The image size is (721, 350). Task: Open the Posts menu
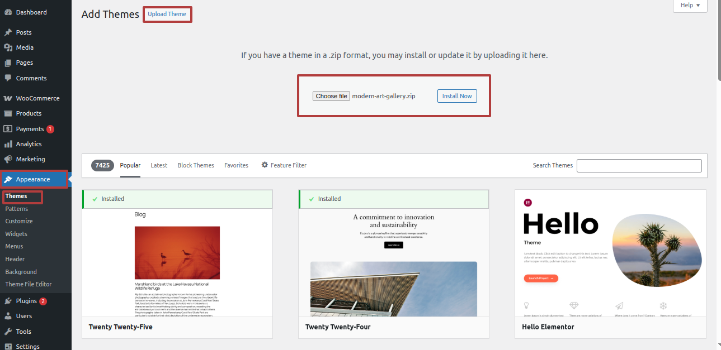click(36, 32)
